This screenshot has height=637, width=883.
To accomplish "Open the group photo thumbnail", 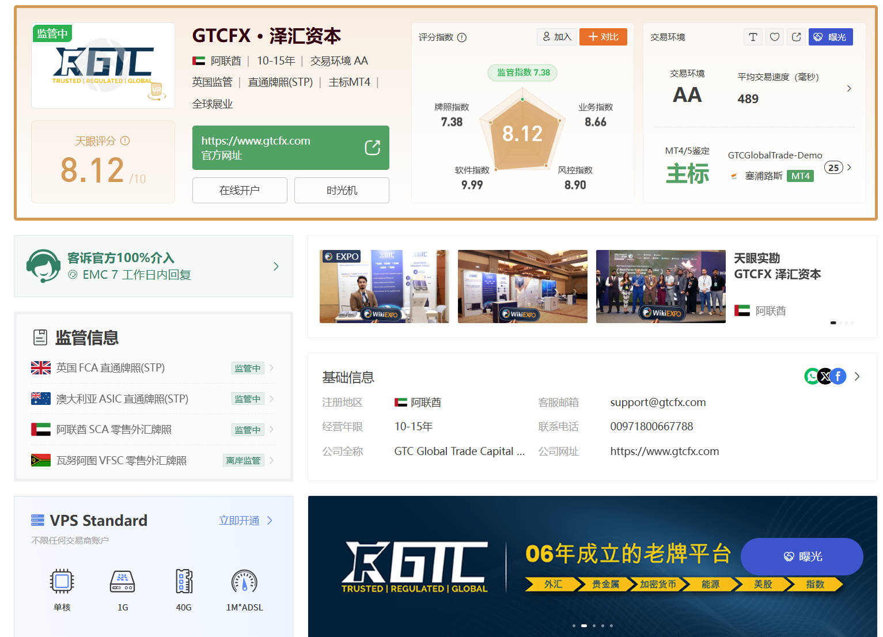I will (661, 286).
